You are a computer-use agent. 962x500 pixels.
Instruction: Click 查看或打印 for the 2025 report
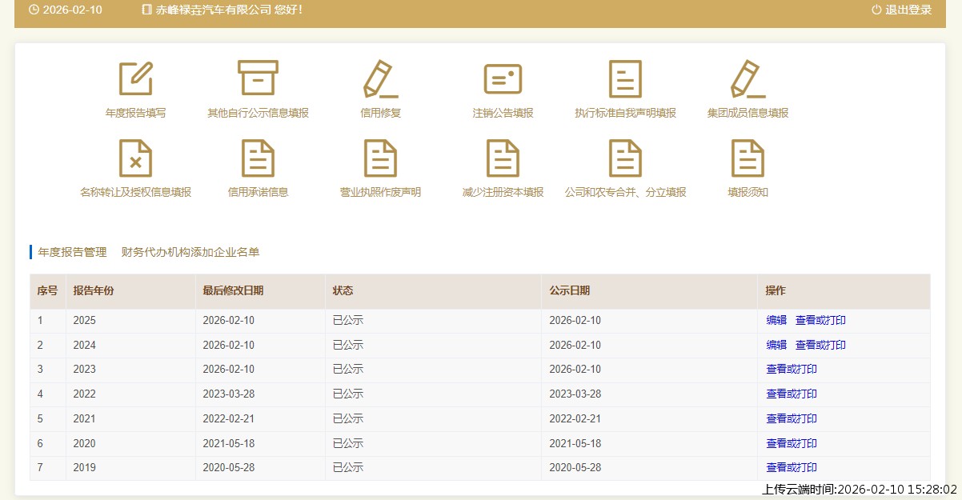tap(820, 321)
